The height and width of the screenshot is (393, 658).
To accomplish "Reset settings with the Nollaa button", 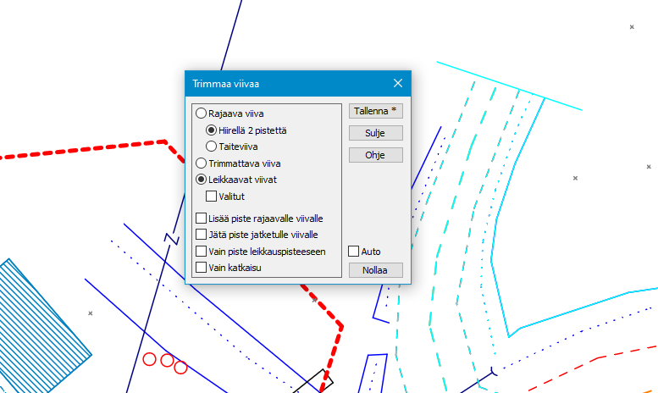I will click(375, 271).
